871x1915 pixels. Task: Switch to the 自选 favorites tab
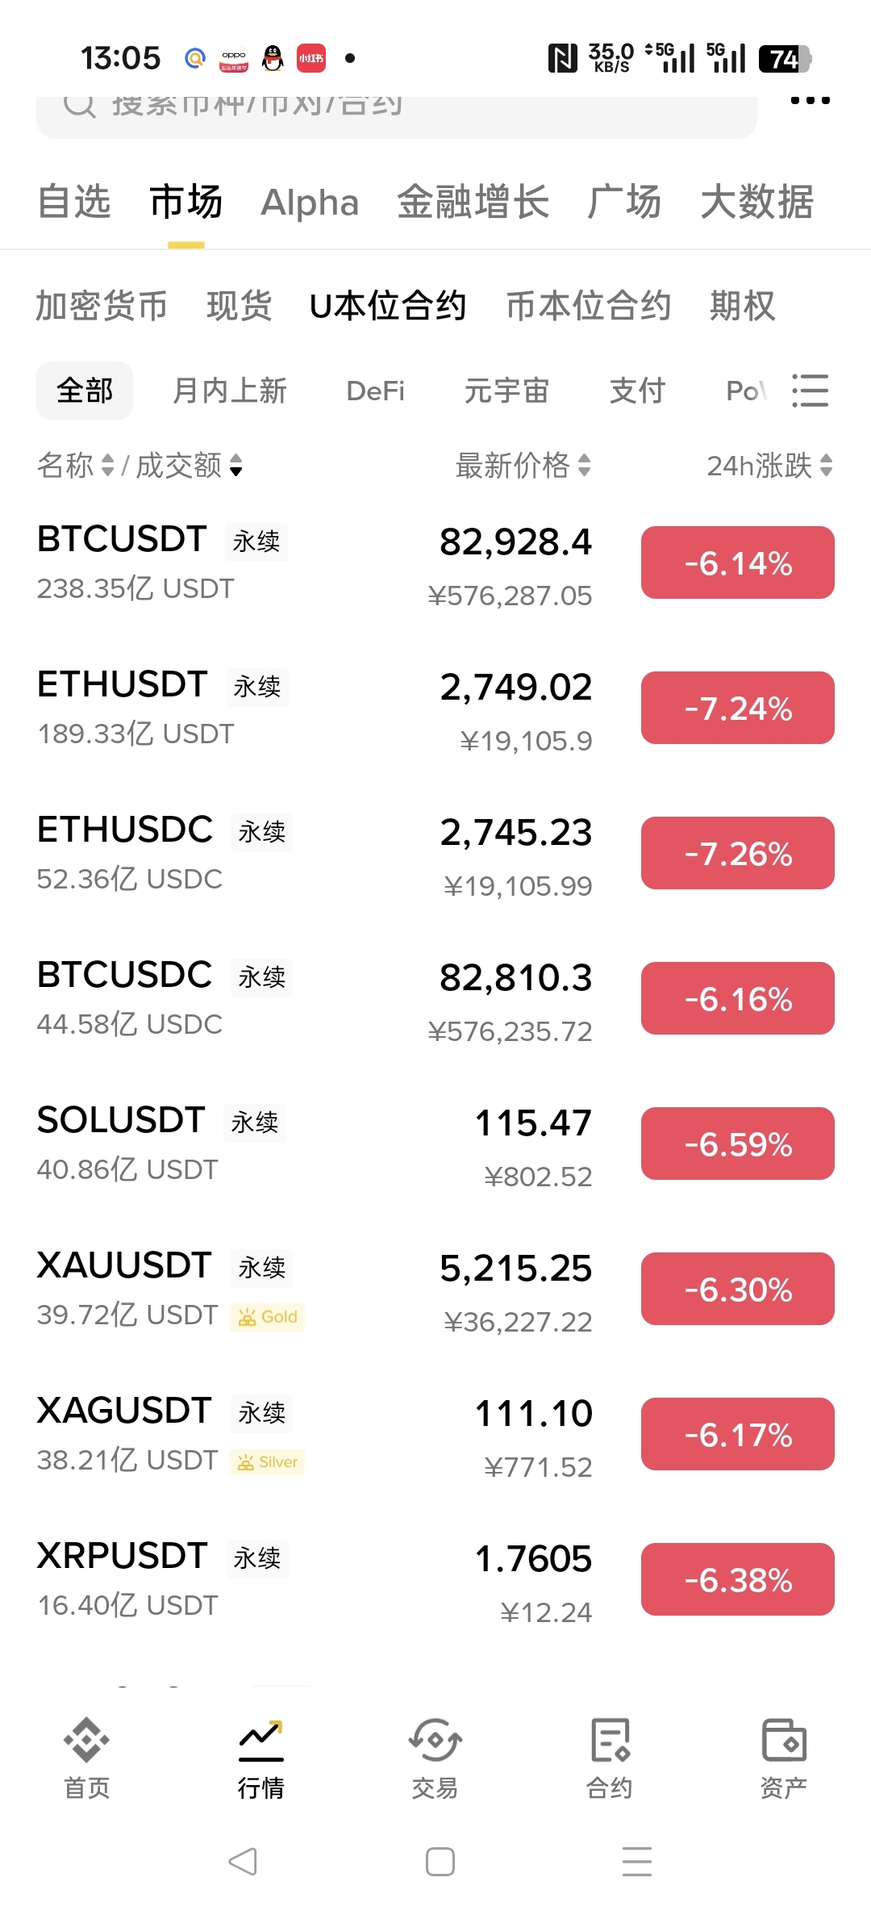click(x=74, y=202)
